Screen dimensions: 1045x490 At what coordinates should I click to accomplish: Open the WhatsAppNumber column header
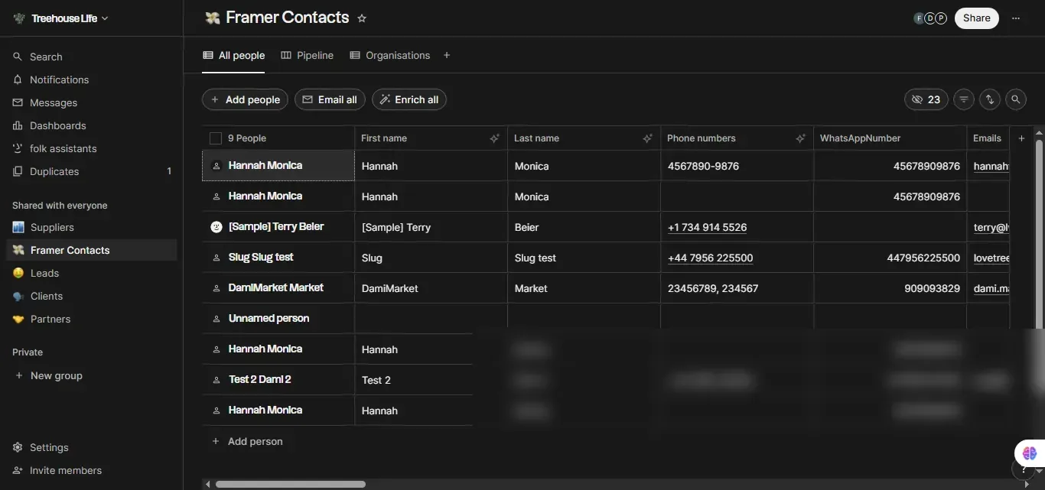point(890,138)
